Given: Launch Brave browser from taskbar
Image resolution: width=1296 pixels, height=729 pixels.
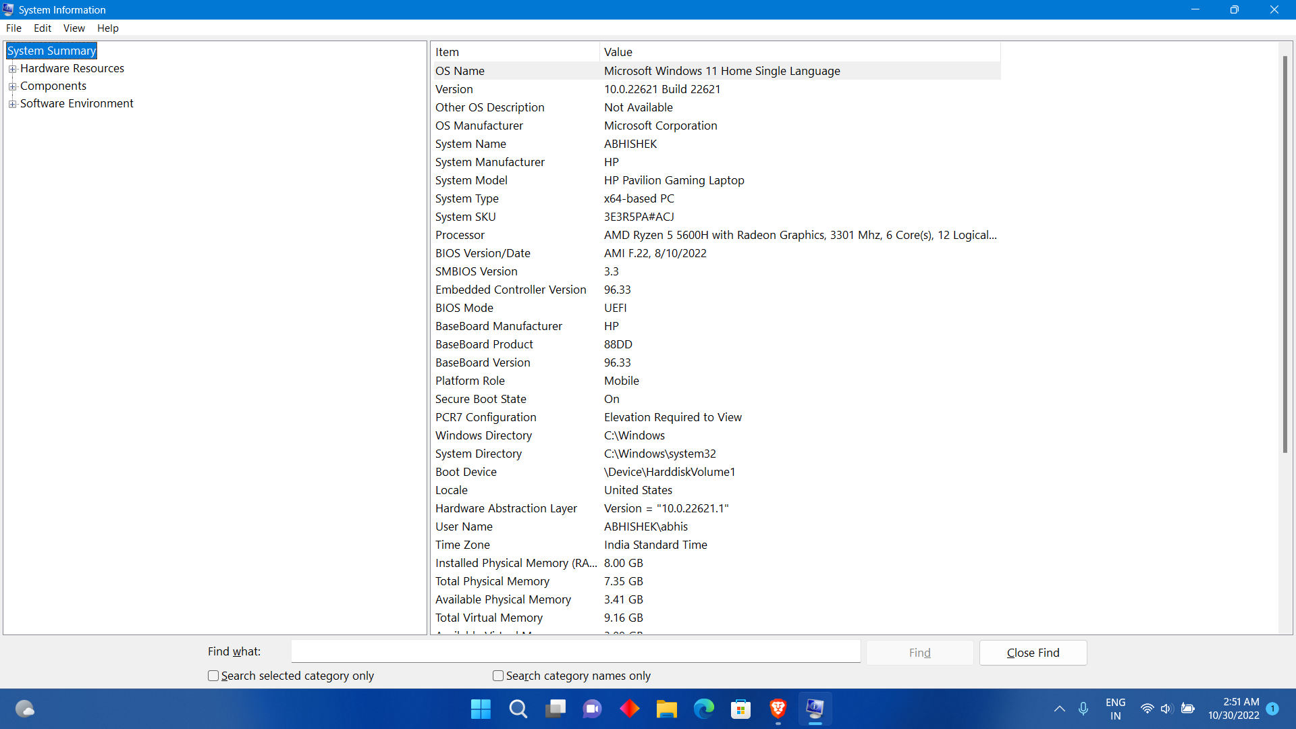Looking at the screenshot, I should click(778, 709).
